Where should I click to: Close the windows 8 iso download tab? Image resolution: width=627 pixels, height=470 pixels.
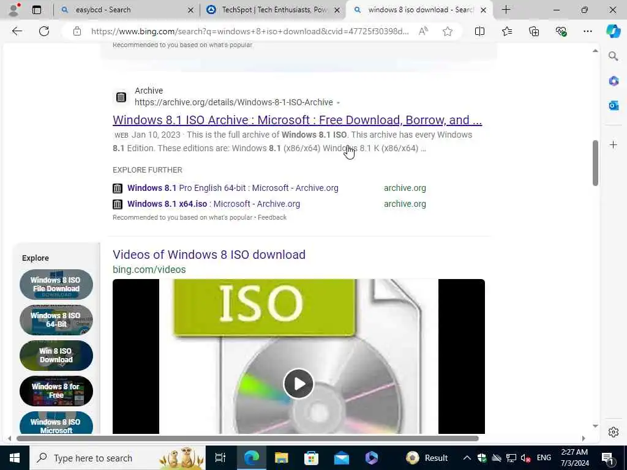pyautogui.click(x=483, y=10)
